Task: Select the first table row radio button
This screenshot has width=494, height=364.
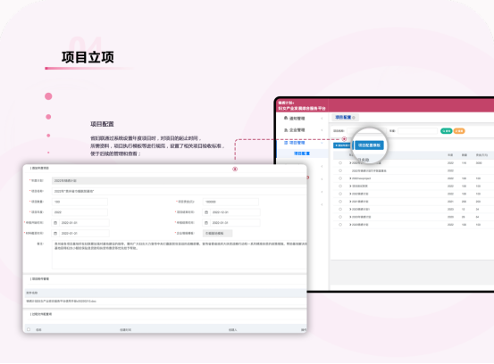Action: pyautogui.click(x=340, y=163)
